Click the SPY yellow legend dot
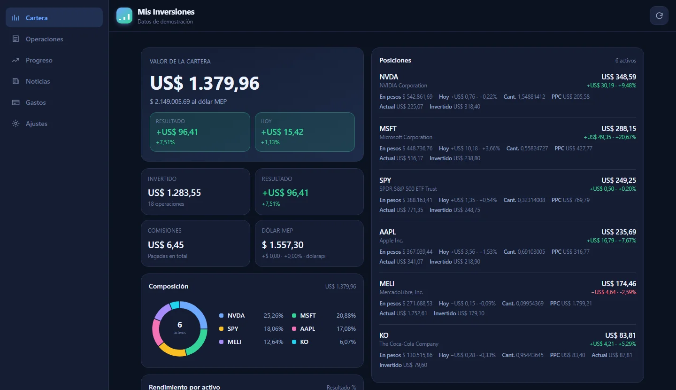 [x=222, y=329]
